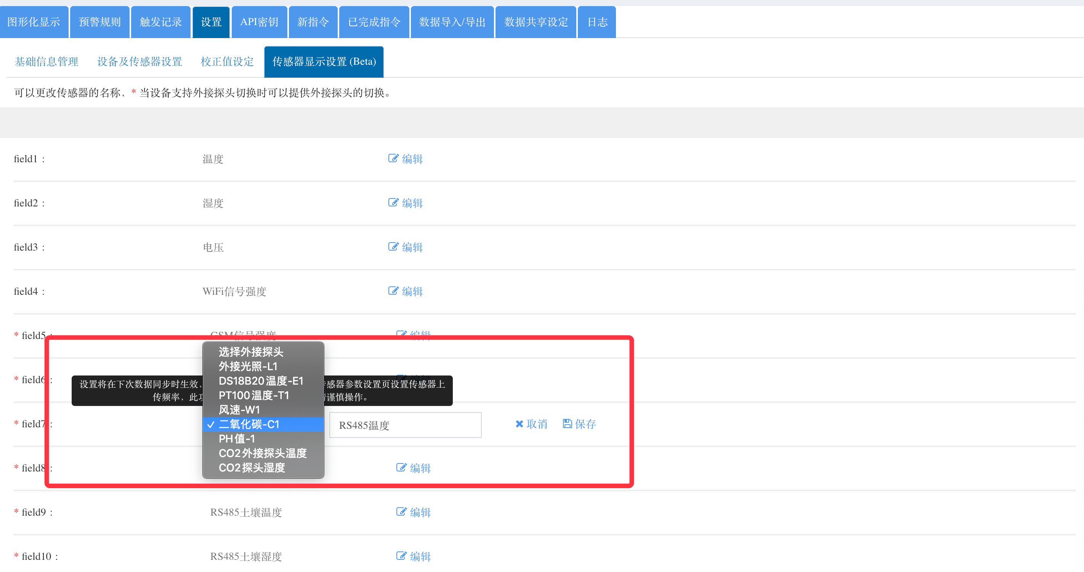The width and height of the screenshot is (1084, 572).
Task: View the 已完成指令 tab
Action: click(x=374, y=22)
